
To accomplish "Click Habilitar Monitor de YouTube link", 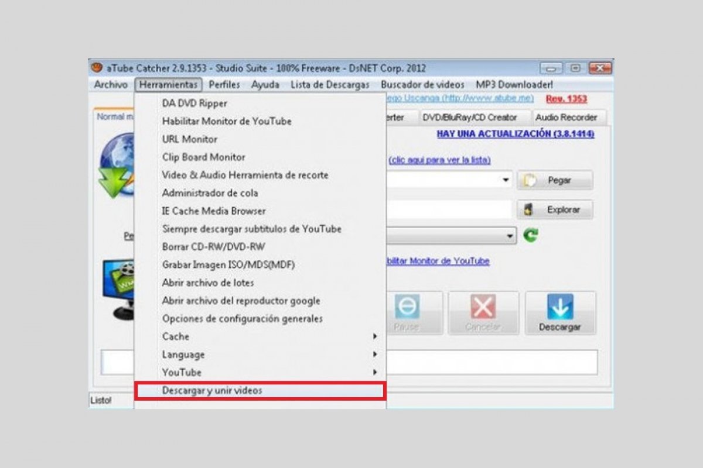I will (438, 261).
